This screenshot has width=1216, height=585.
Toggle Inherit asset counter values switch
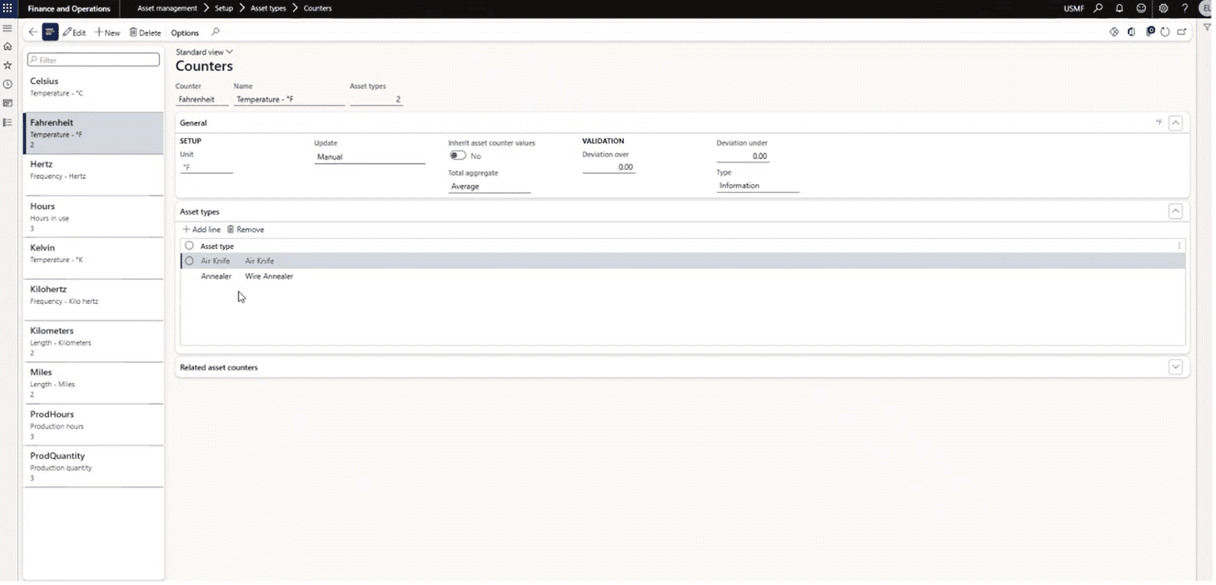pyautogui.click(x=458, y=156)
